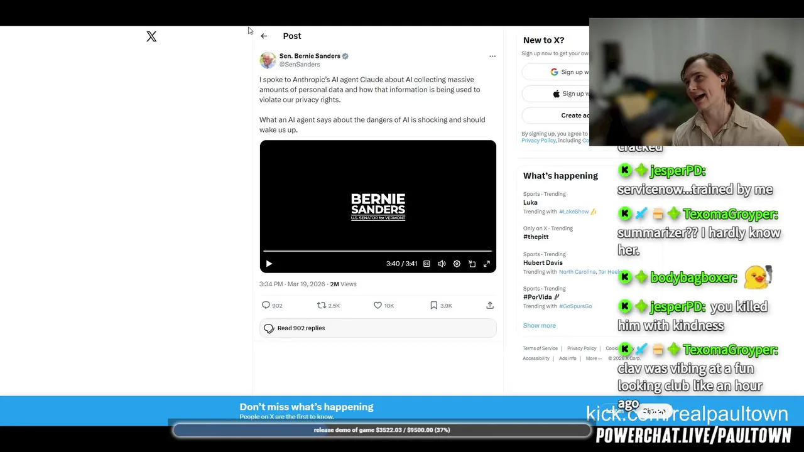Expand video to fullscreen
The image size is (804, 452).
tap(487, 264)
